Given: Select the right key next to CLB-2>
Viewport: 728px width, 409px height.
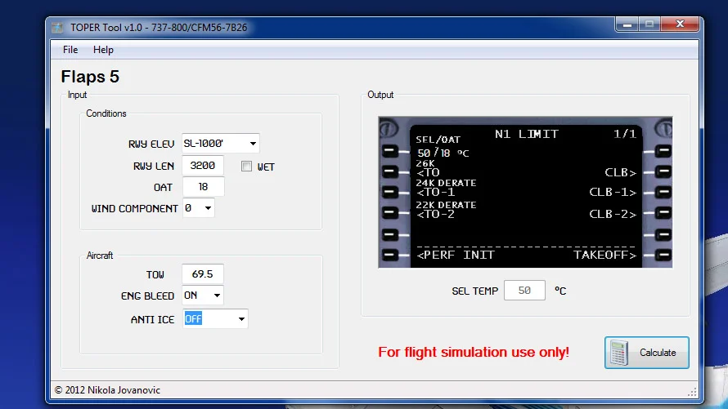Looking at the screenshot, I should (663, 213).
